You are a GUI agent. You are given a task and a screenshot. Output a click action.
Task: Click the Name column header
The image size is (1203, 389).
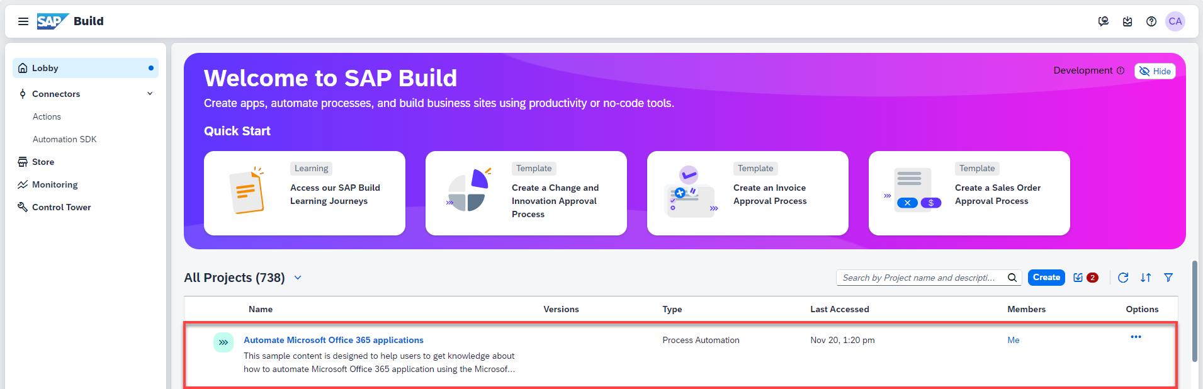coord(261,309)
